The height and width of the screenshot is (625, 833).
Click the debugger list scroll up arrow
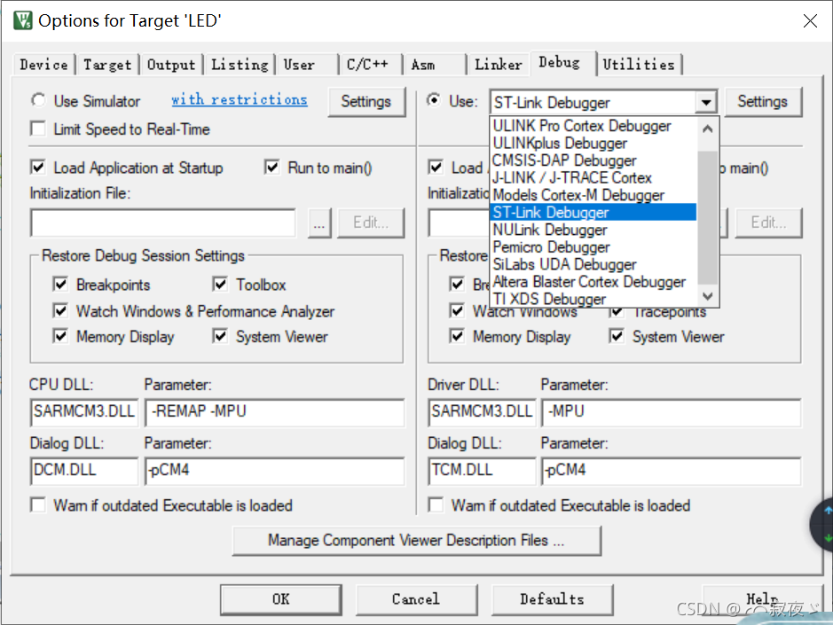[708, 129]
